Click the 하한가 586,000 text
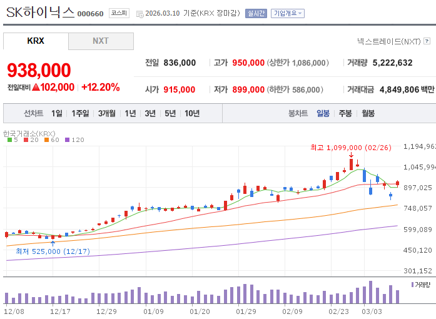This screenshot has width=436, height=319. (295, 89)
